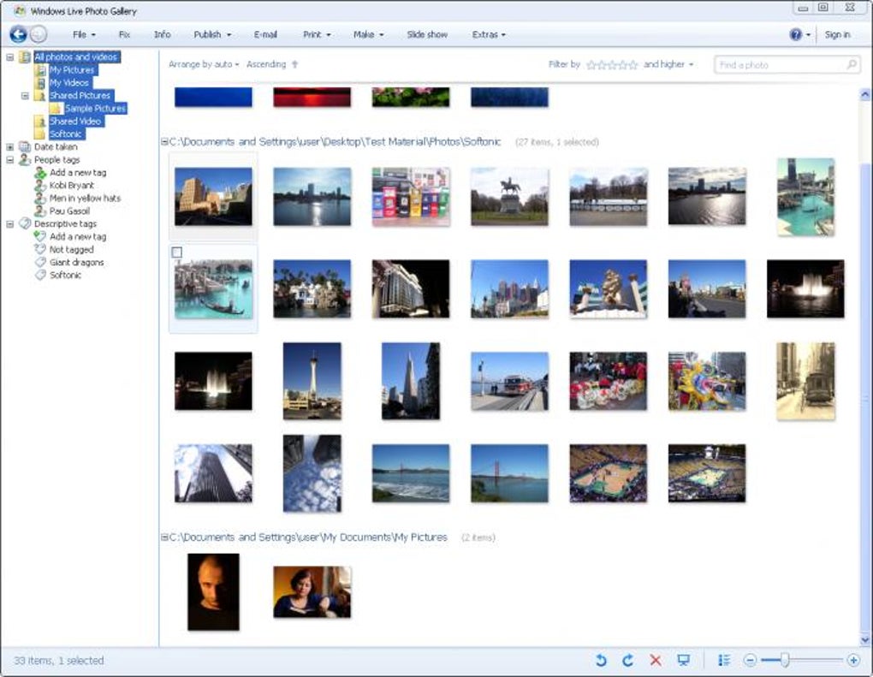Expand the Date taken tree node
The width and height of the screenshot is (873, 677).
coord(9,146)
